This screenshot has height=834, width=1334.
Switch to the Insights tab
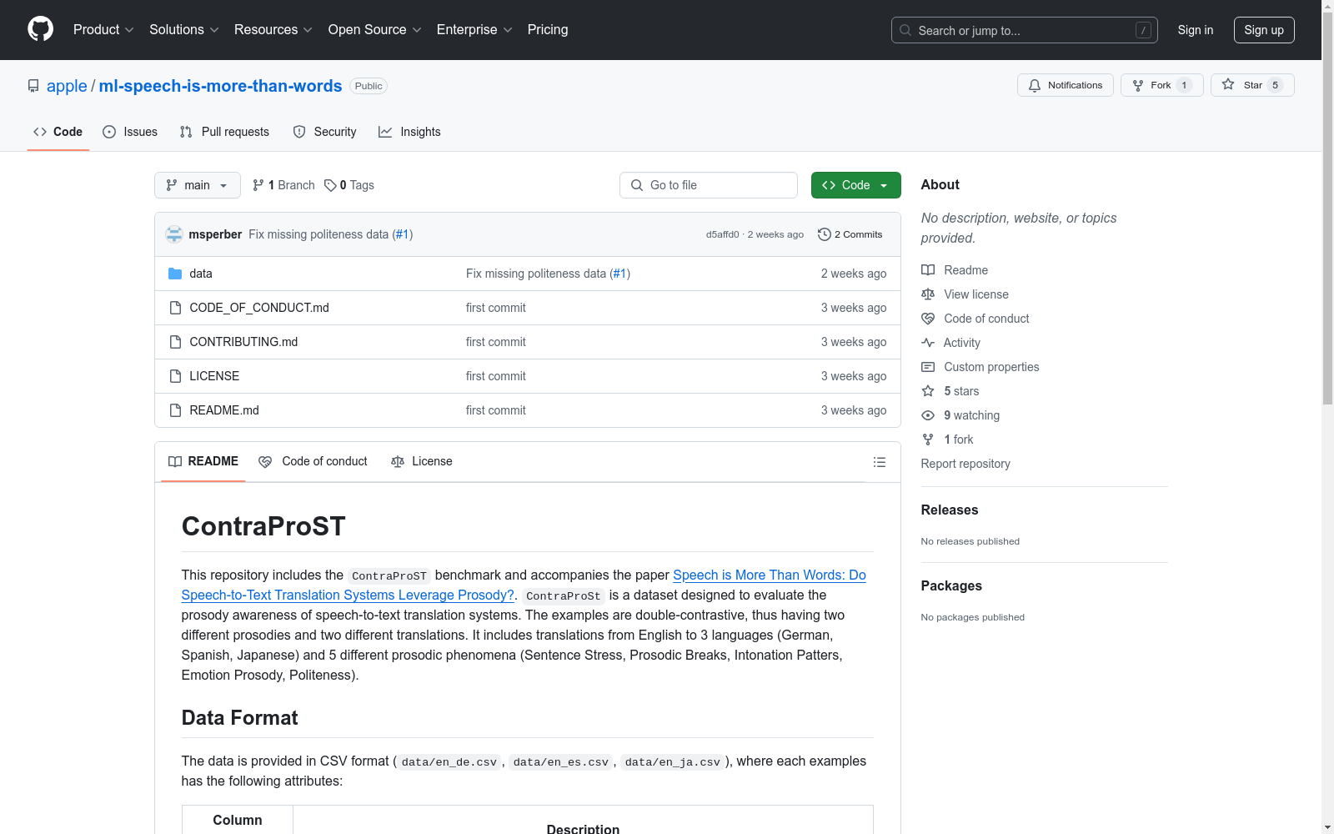409,132
